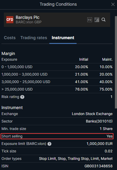Screen dimensions: 117x170
Task: Click the vertical scrollbar thumb
Action: (x=116, y=62)
